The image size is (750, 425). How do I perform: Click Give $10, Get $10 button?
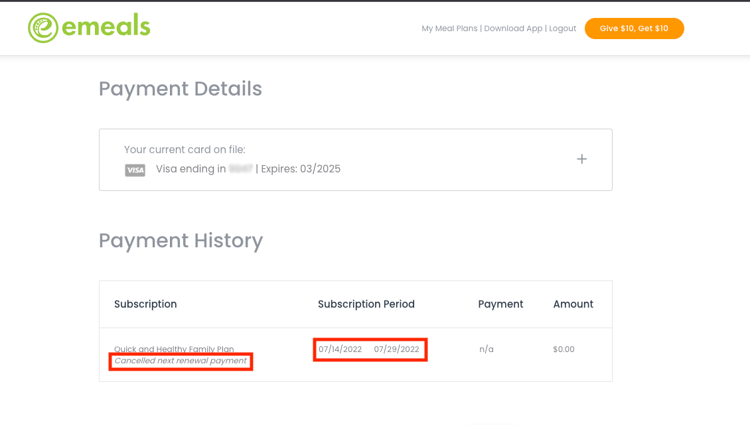(635, 29)
